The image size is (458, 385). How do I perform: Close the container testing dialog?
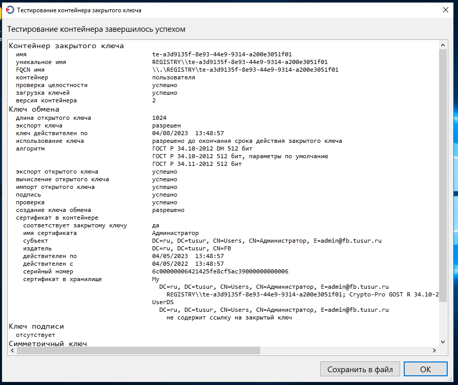pyautogui.click(x=445, y=10)
